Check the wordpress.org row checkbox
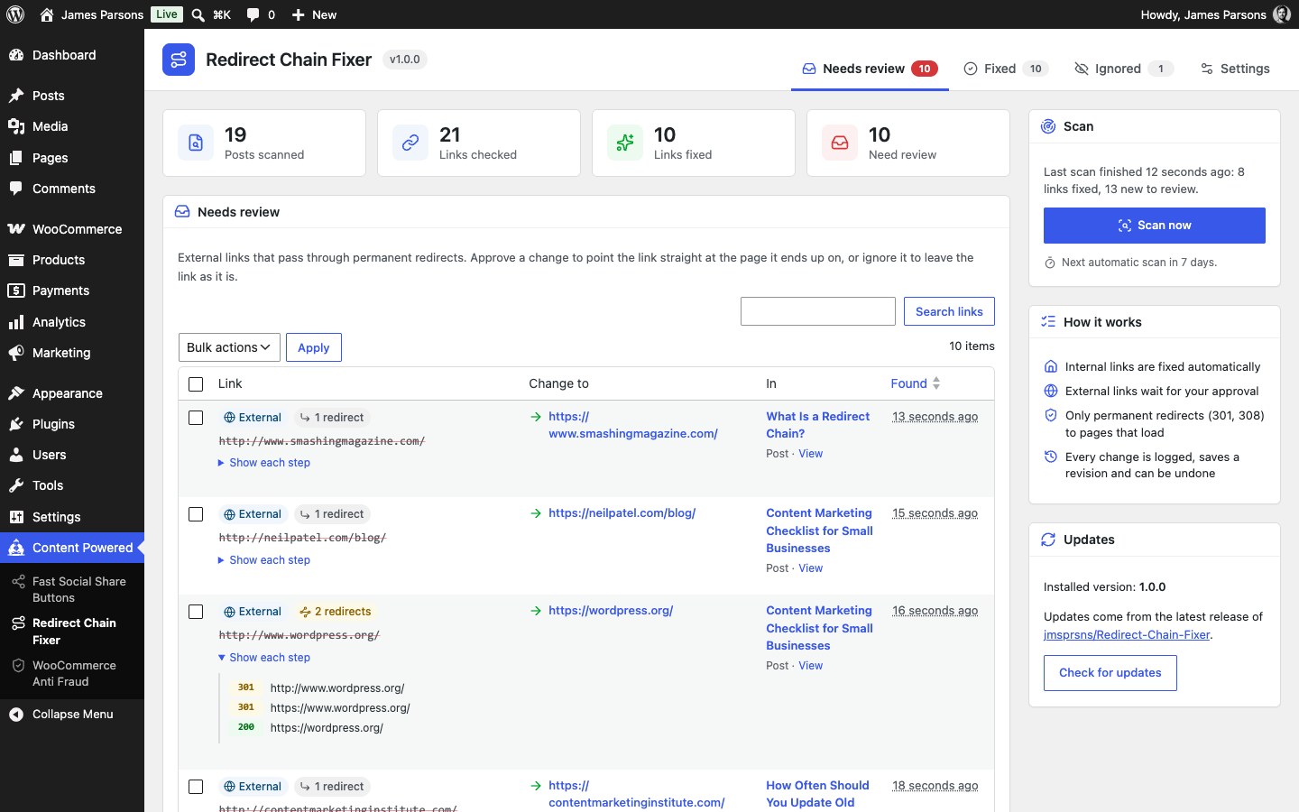Image resolution: width=1299 pixels, height=812 pixels. [x=196, y=612]
